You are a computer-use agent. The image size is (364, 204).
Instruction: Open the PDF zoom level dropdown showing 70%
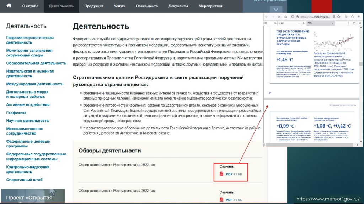click(x=320, y=23)
